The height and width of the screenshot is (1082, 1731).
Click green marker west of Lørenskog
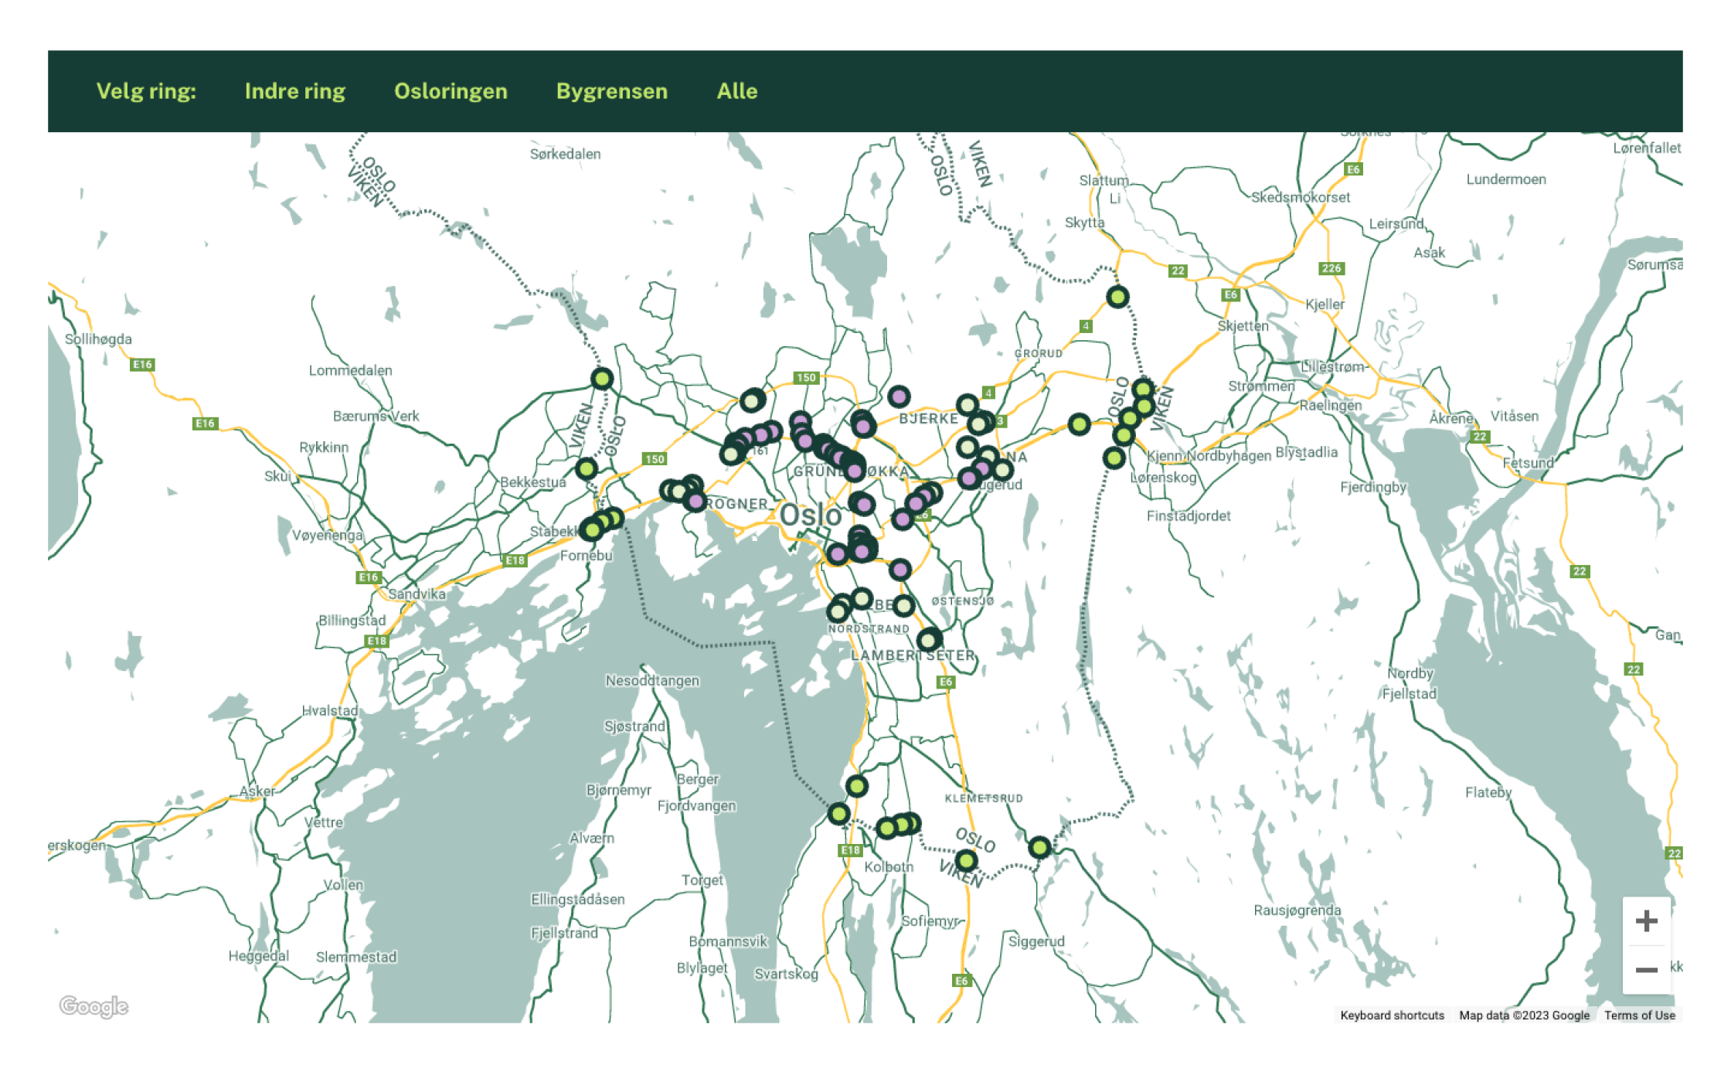1114,458
